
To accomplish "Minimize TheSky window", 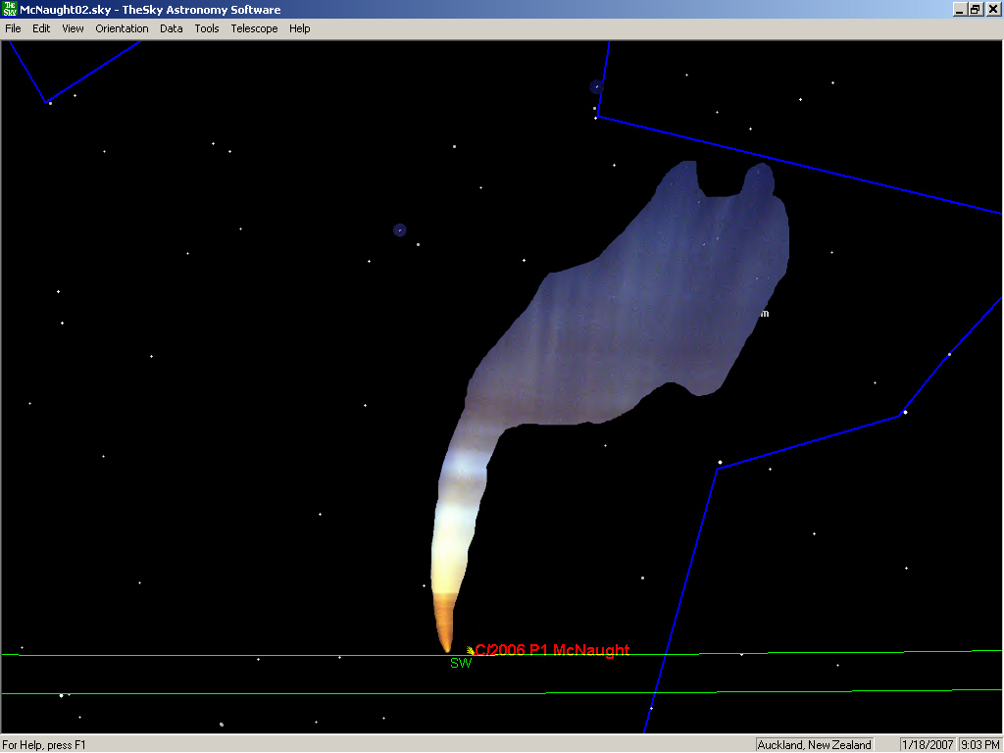I will pyautogui.click(x=960, y=10).
